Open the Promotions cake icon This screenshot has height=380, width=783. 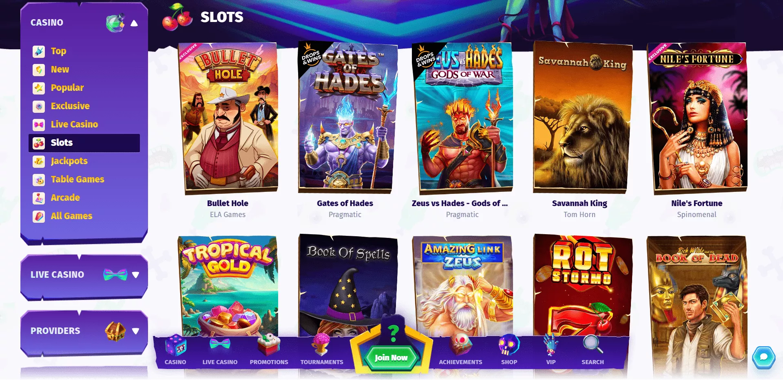coord(269,345)
